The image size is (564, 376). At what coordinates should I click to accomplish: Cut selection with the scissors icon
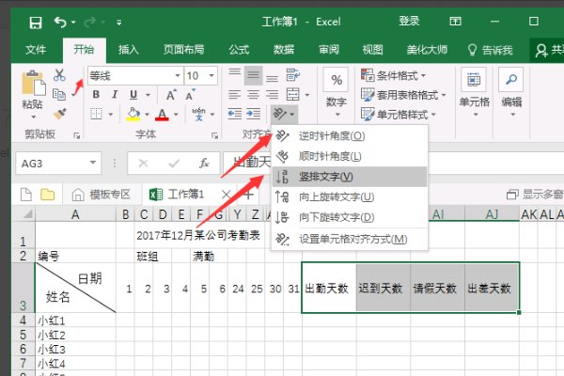(60, 75)
